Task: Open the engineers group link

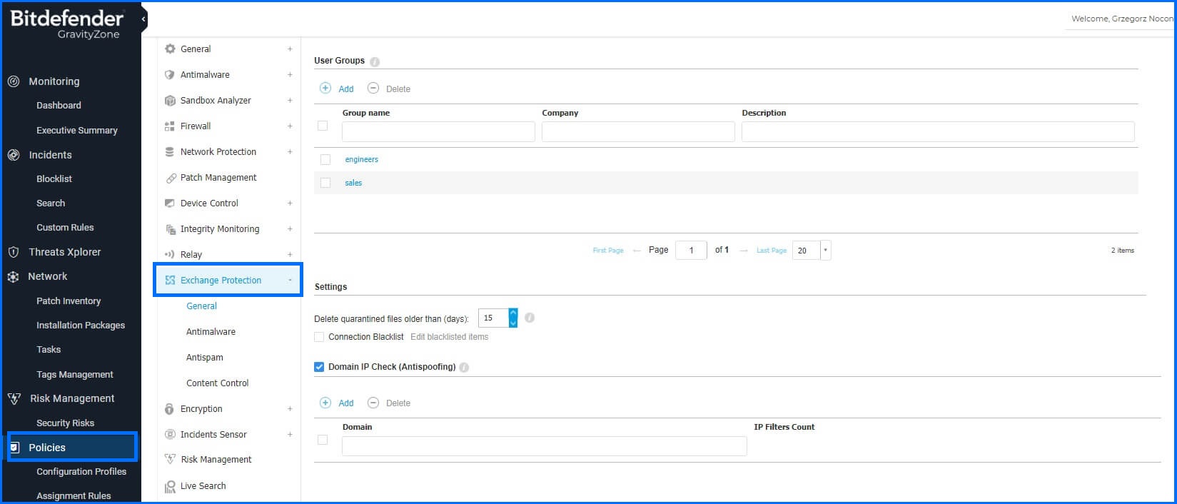Action: [362, 160]
